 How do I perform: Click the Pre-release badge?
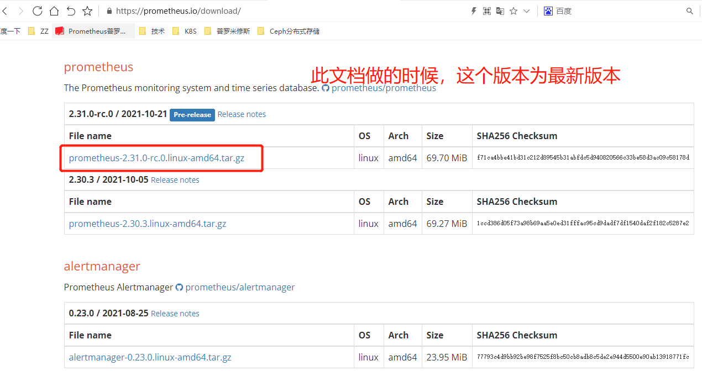(192, 115)
